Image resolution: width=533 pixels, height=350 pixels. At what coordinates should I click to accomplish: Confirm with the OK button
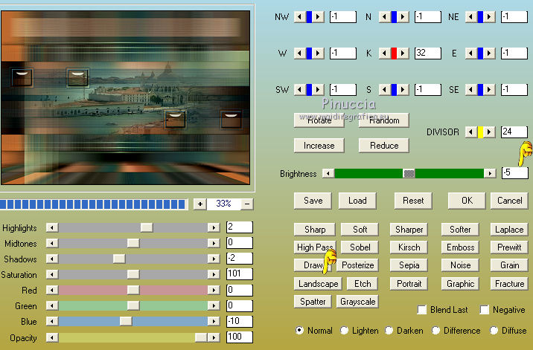coord(467,201)
